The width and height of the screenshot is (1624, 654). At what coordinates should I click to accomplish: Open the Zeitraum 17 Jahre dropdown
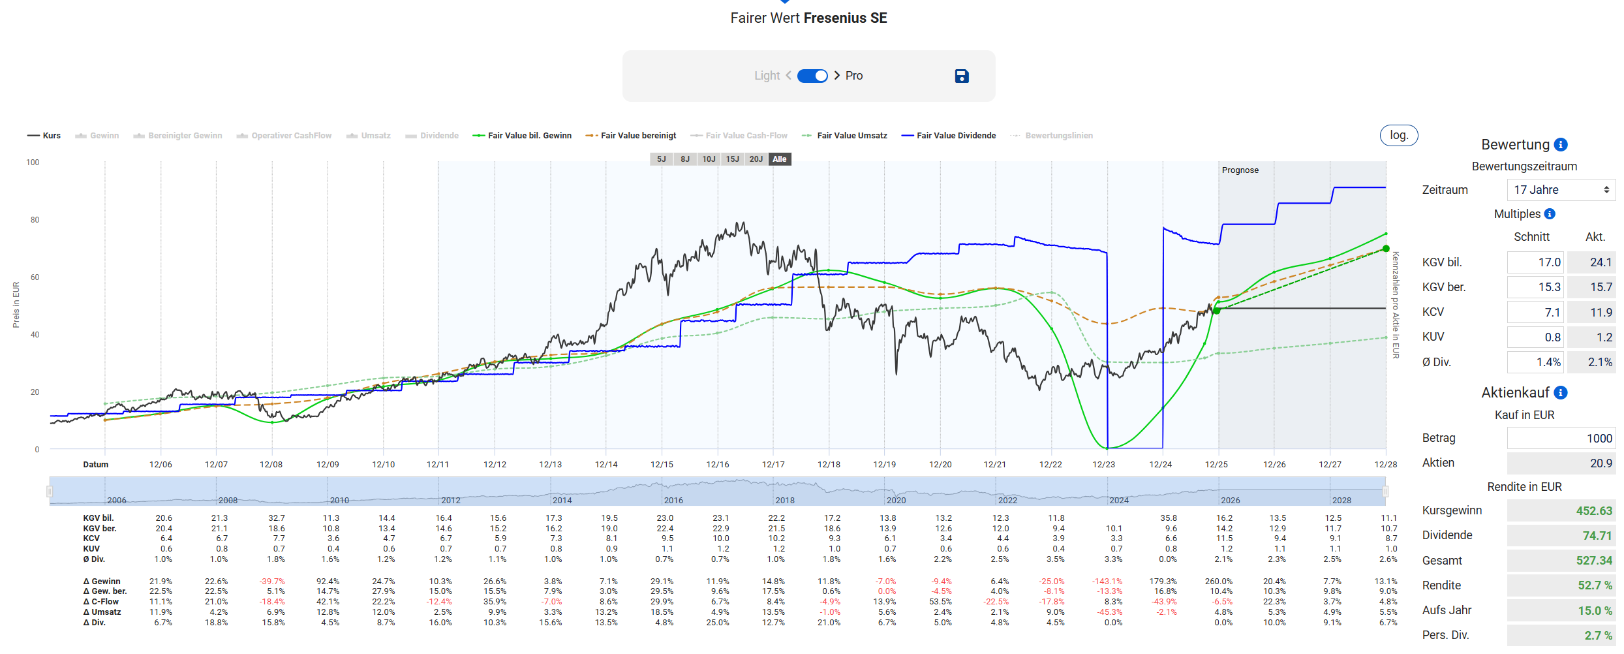1561,190
